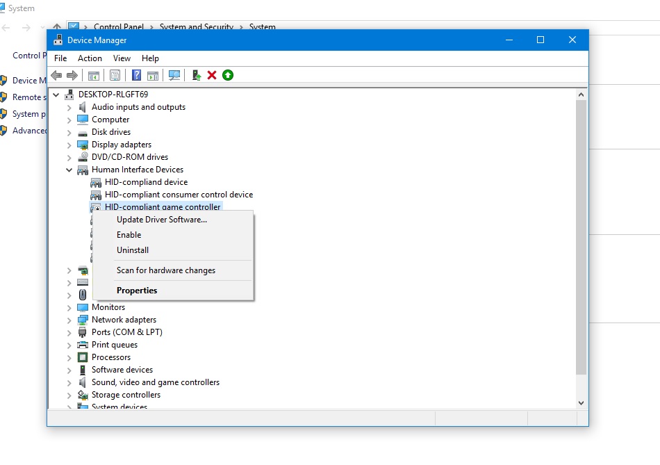Click the red X Uninstall toolbar icon
This screenshot has width=660, height=465.
pos(212,75)
